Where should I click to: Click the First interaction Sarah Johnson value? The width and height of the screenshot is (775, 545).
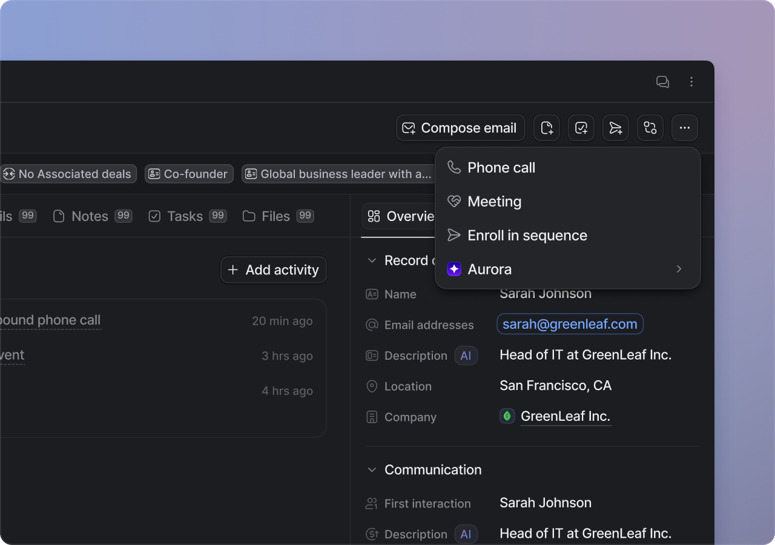(x=546, y=503)
